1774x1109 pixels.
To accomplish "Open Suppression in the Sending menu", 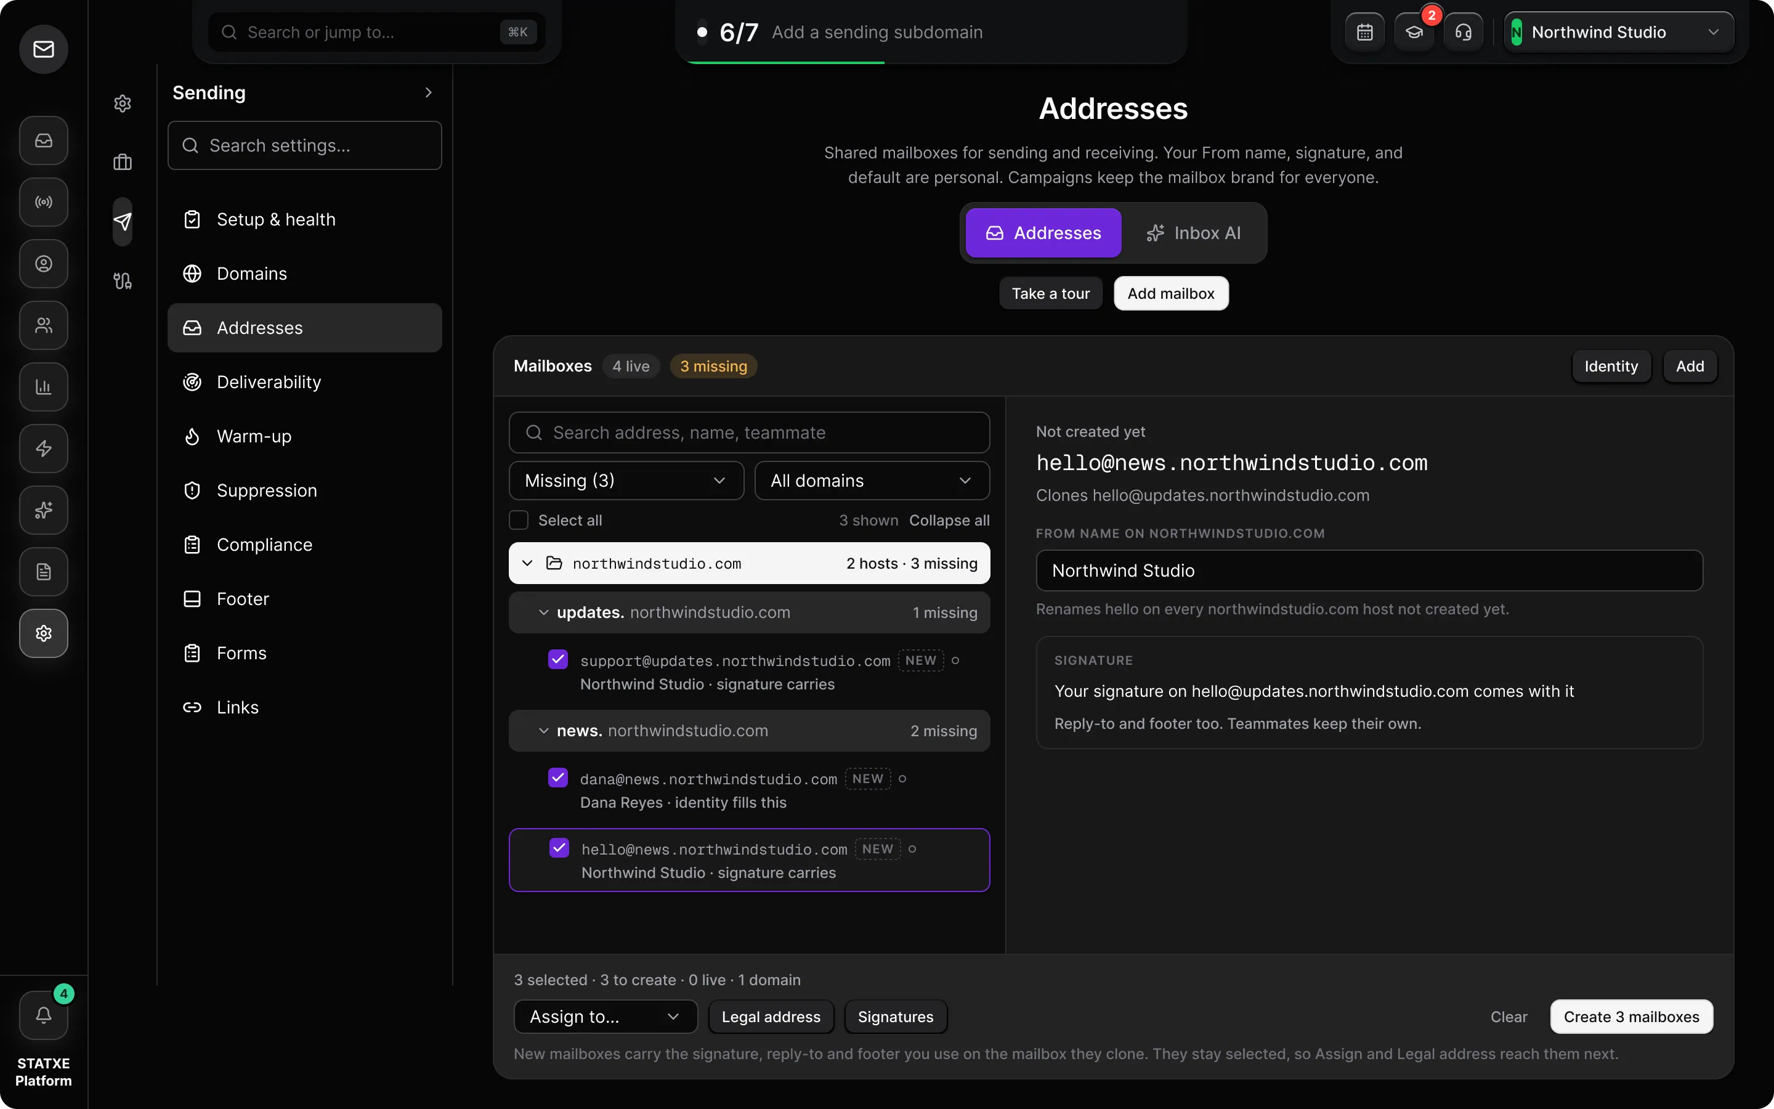I will tap(304, 490).
